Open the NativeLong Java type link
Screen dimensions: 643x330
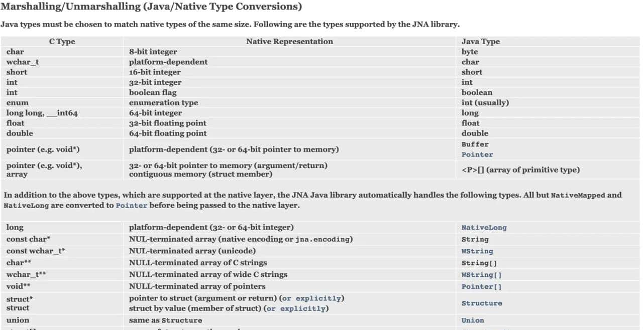[484, 228]
